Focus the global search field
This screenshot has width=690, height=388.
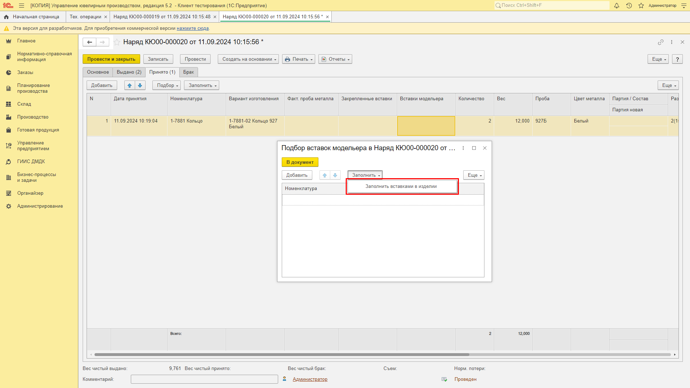(552, 5)
